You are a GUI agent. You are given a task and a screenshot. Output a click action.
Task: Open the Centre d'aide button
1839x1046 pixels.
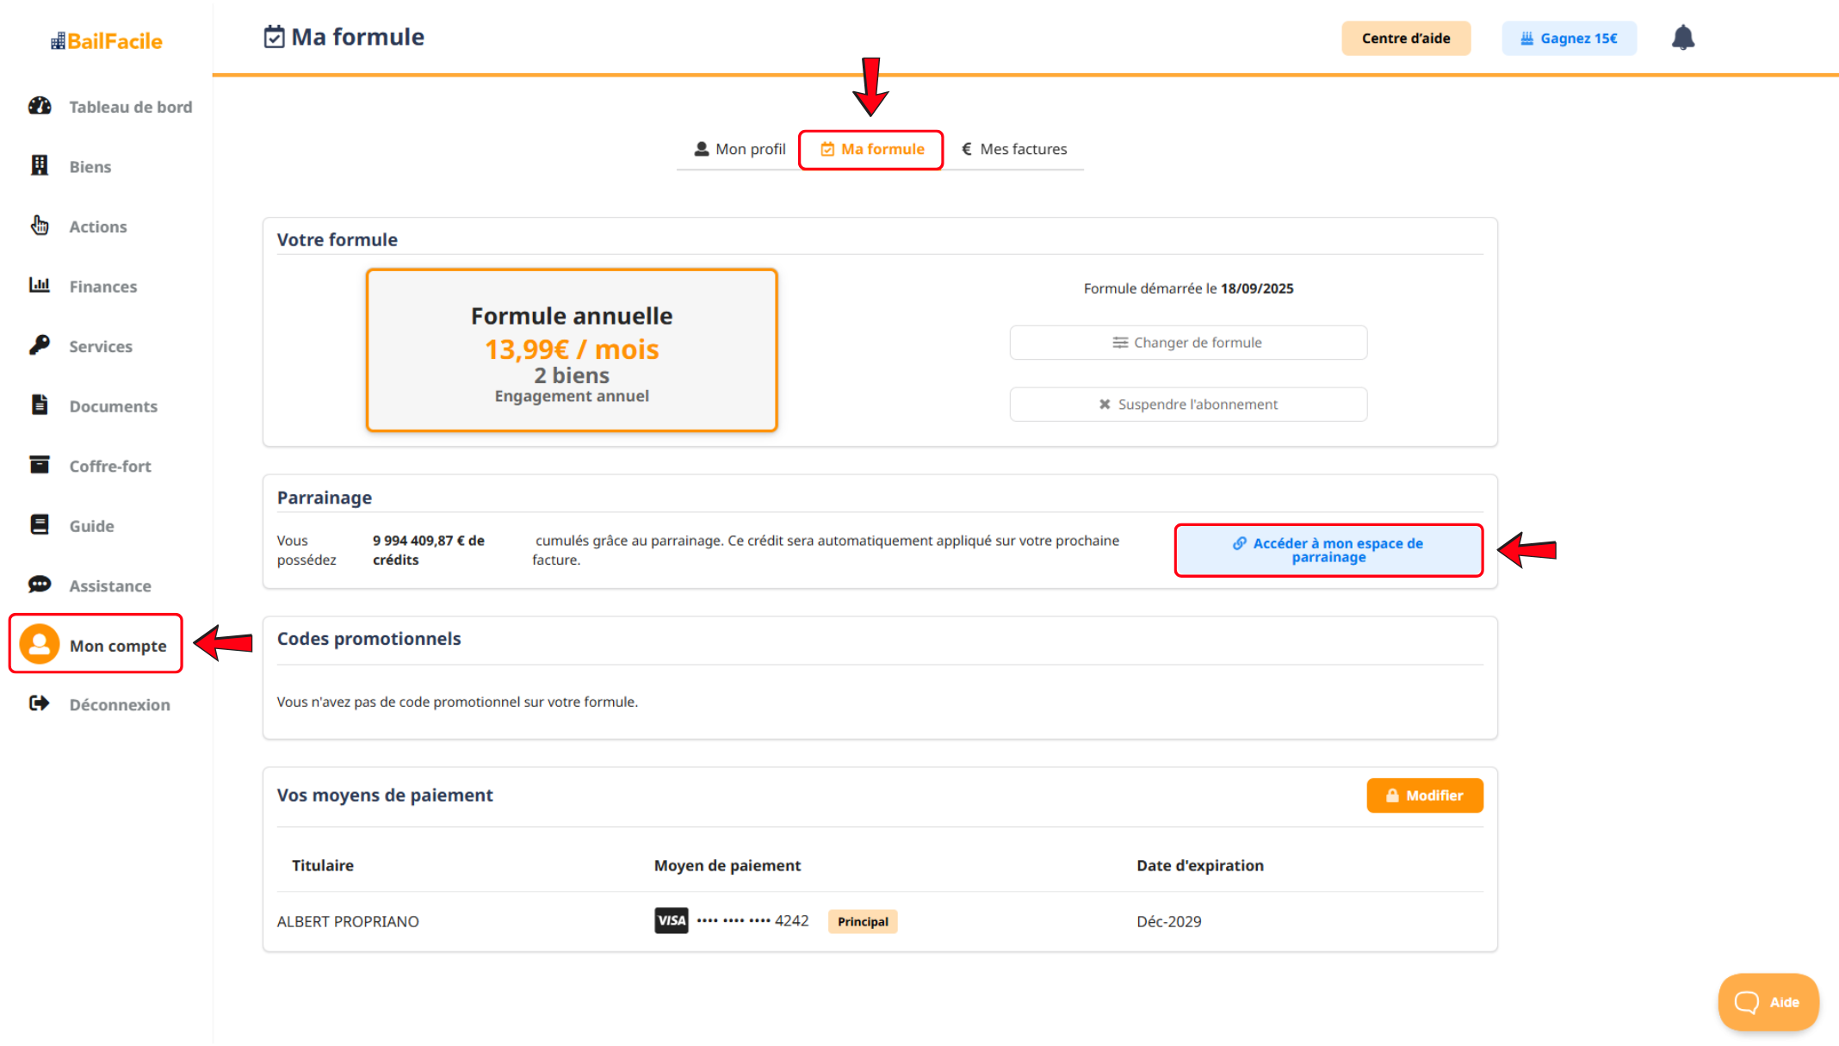tap(1405, 39)
